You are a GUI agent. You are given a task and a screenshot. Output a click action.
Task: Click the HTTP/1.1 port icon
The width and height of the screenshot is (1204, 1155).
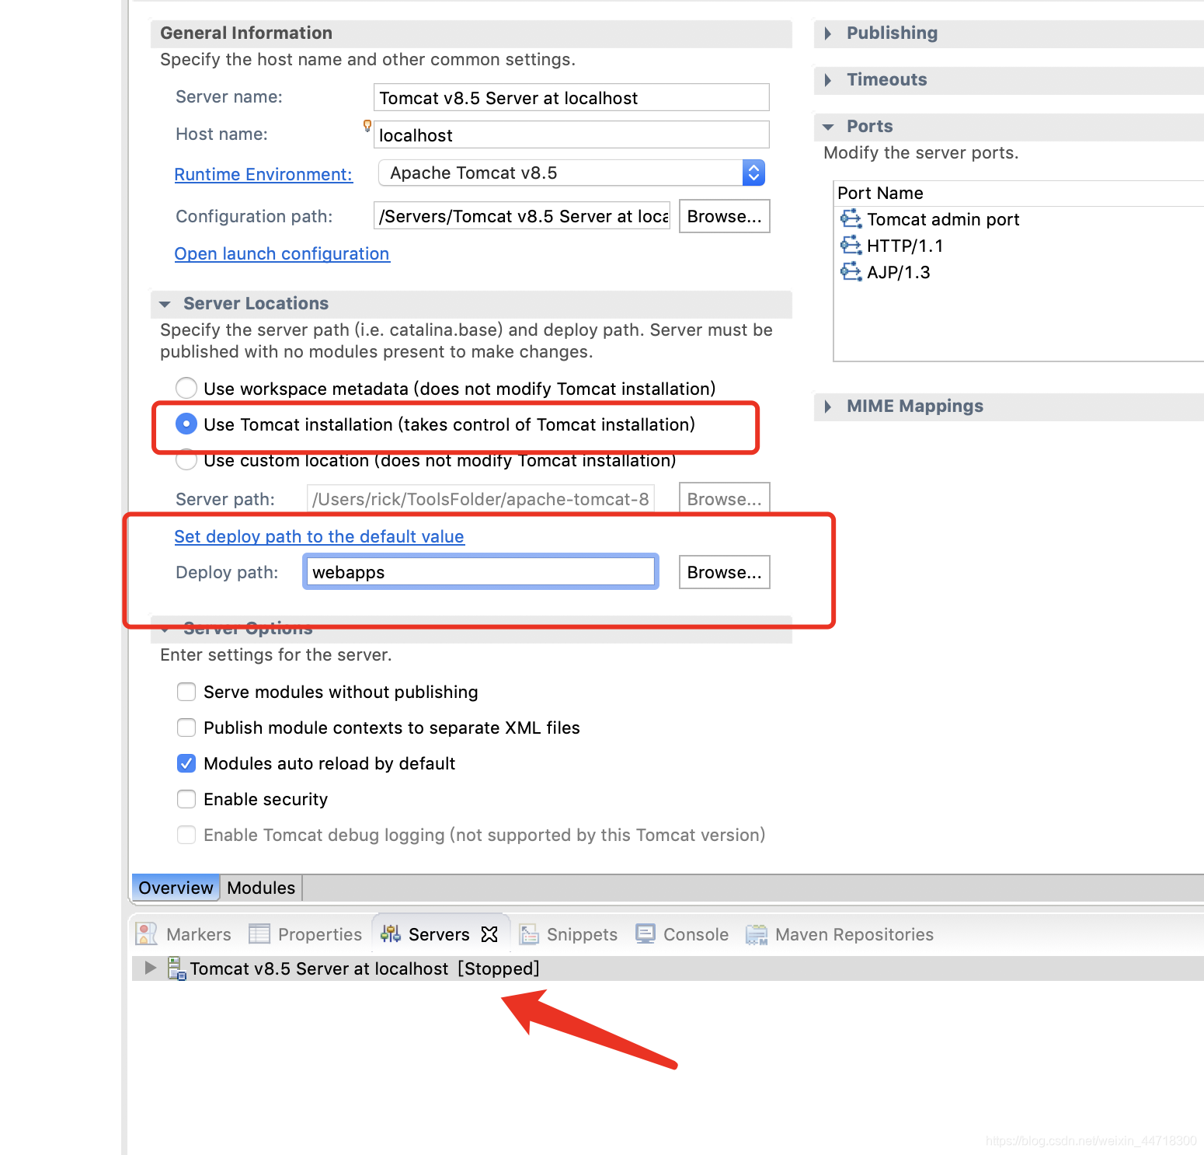coord(851,245)
